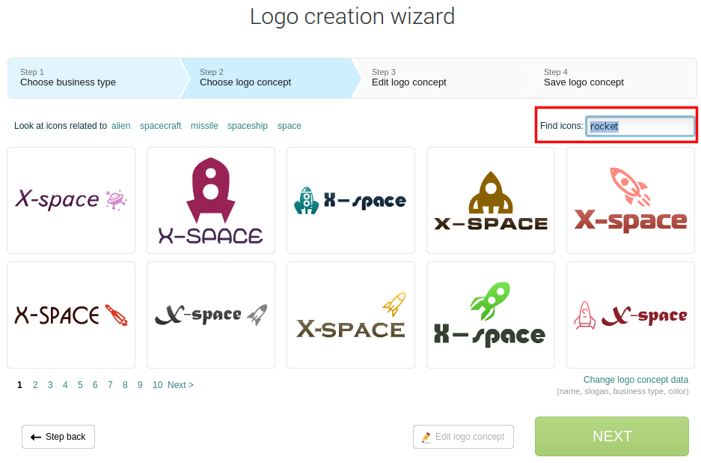Image resolution: width=701 pixels, height=463 pixels.
Task: Go to results page 9
Action: click(x=140, y=385)
